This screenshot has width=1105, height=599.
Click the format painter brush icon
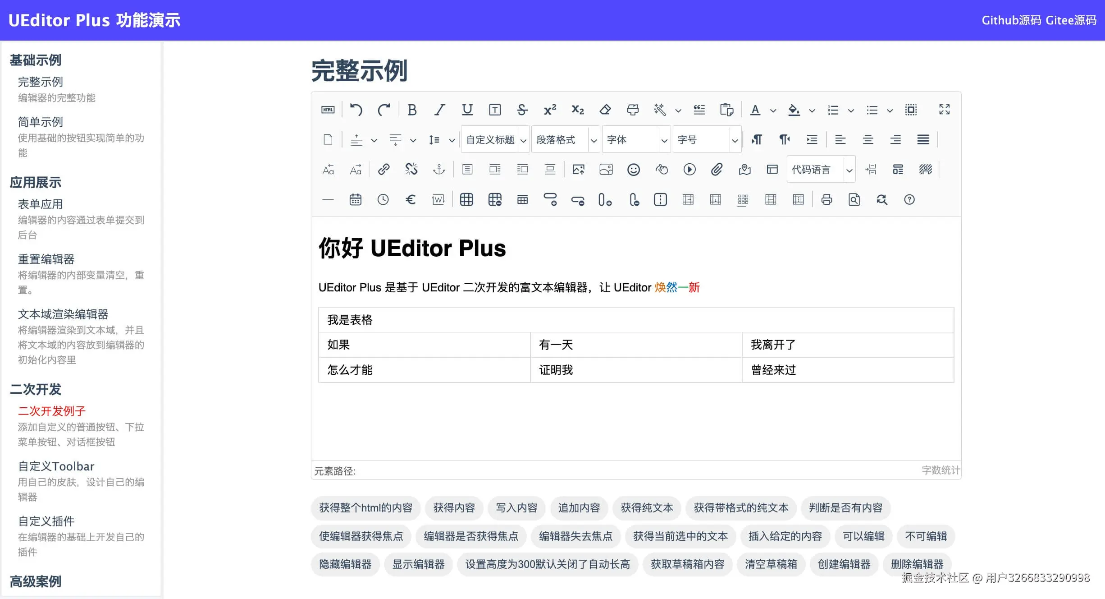(633, 110)
